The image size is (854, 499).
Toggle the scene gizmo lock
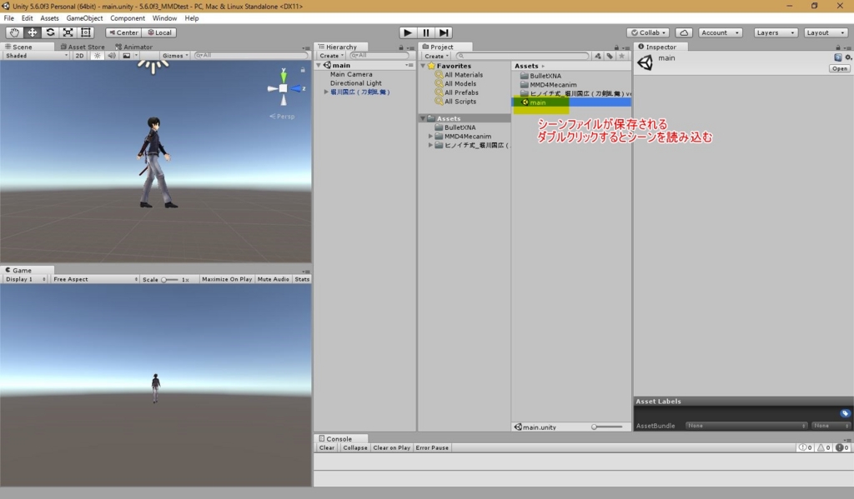click(x=303, y=70)
